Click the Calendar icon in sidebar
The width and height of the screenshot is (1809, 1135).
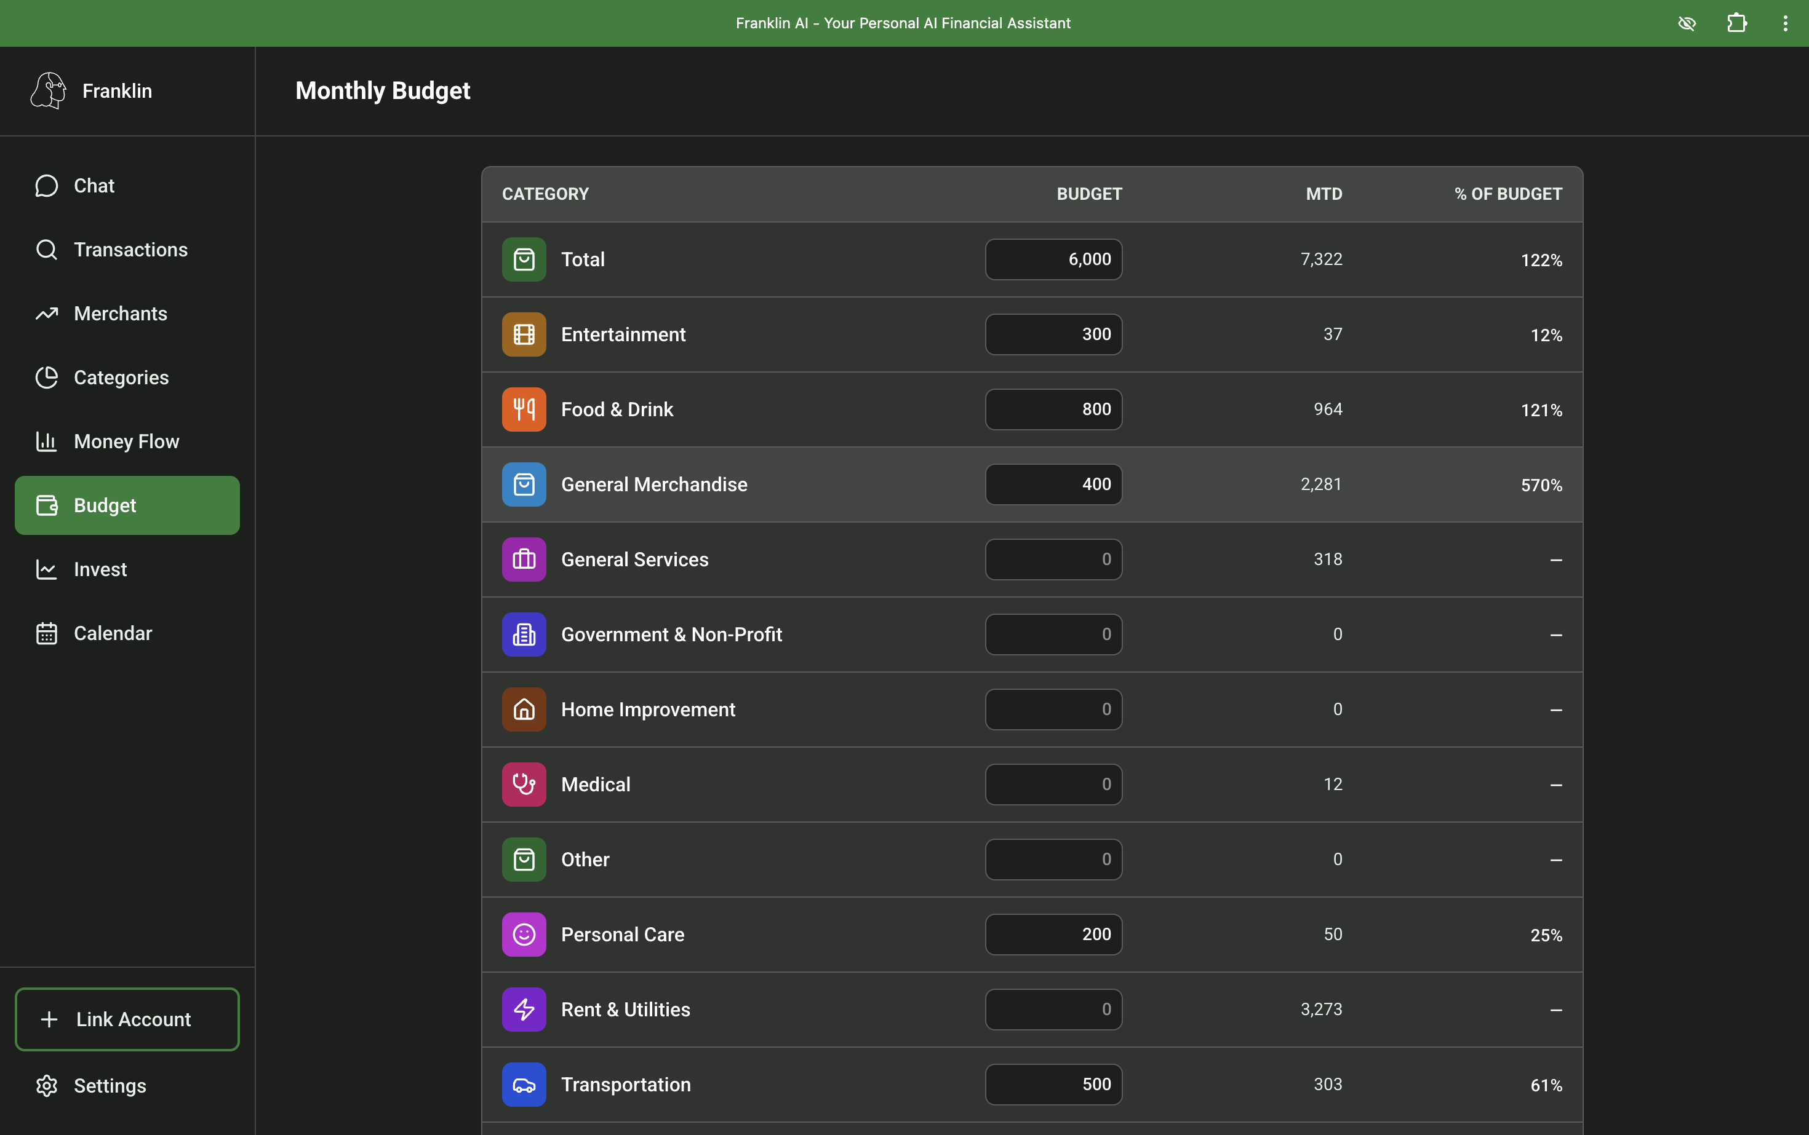tap(47, 633)
